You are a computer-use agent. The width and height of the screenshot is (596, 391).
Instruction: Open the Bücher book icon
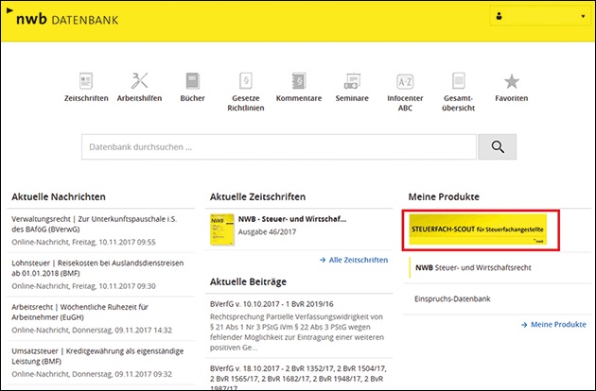(x=192, y=81)
